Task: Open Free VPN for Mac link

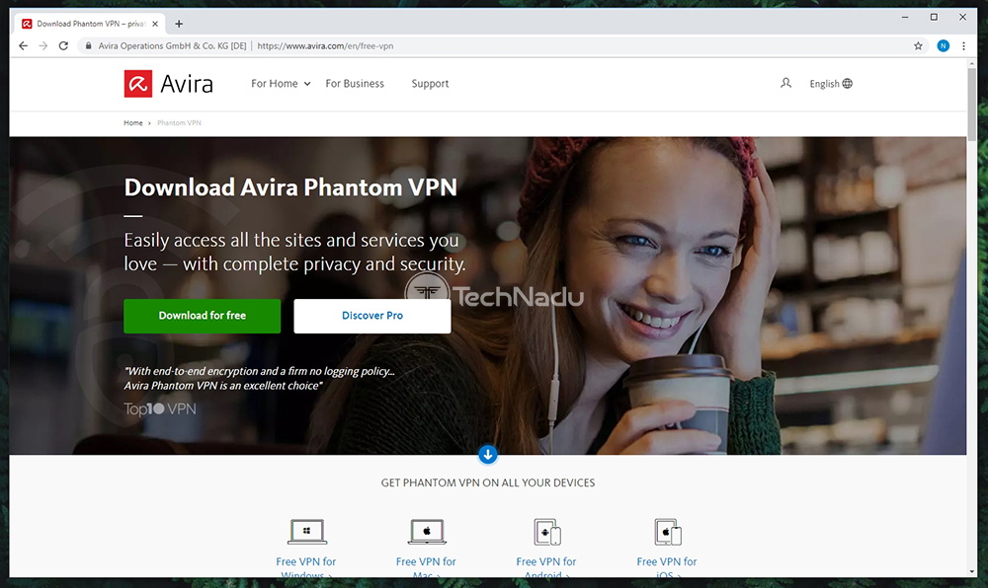Action: [x=426, y=568]
